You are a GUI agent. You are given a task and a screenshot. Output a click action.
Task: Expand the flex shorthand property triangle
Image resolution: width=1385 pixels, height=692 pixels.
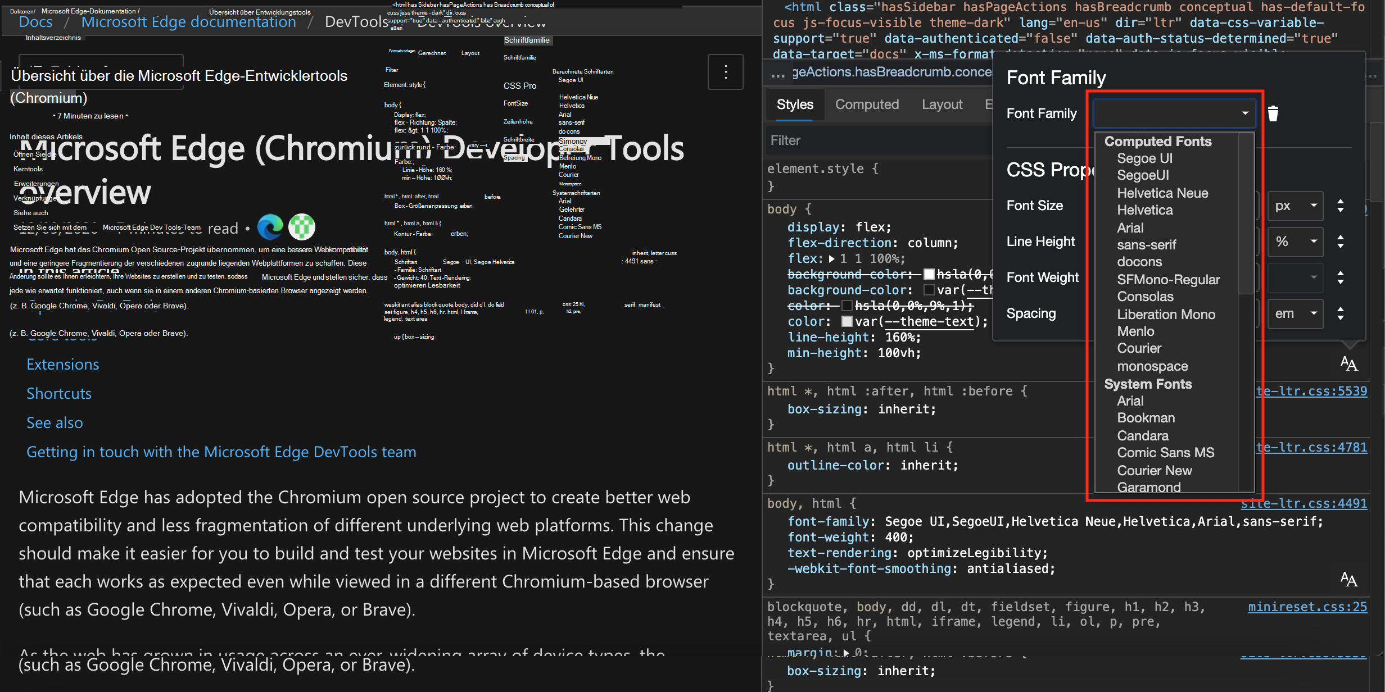point(832,259)
